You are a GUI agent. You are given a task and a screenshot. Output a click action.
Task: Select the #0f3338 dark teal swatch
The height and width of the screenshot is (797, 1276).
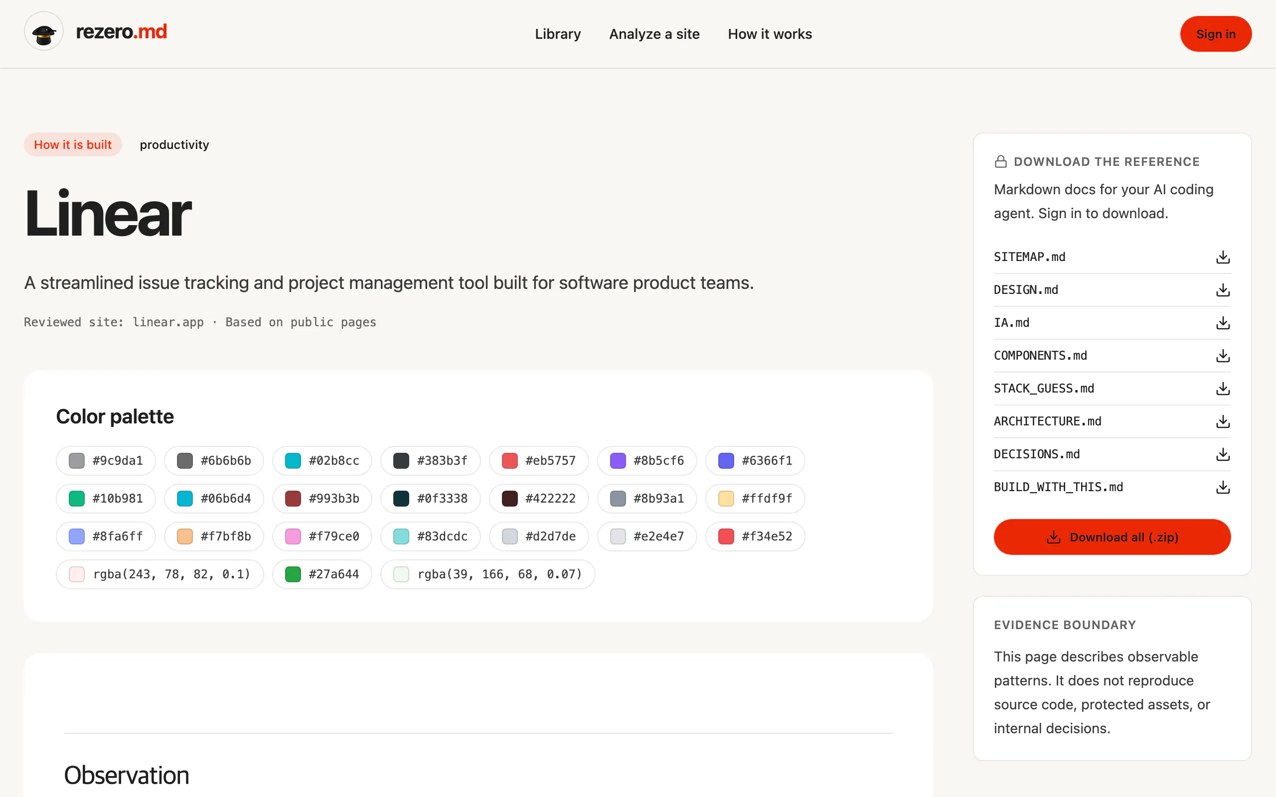(x=430, y=499)
